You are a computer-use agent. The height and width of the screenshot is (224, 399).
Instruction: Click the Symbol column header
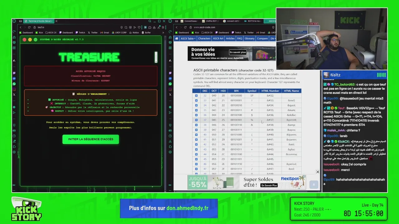(252, 91)
